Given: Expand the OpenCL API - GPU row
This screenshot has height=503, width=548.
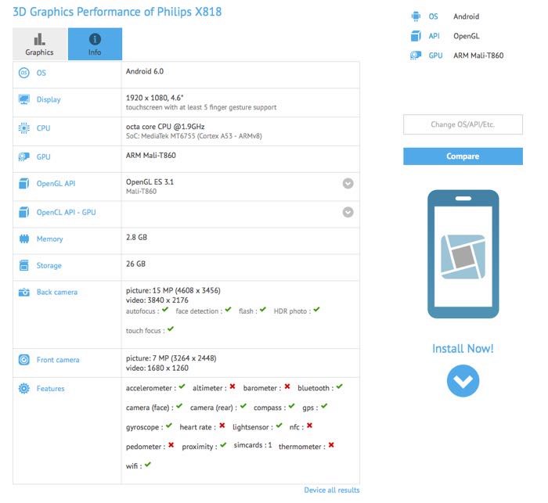Looking at the screenshot, I should point(348,212).
